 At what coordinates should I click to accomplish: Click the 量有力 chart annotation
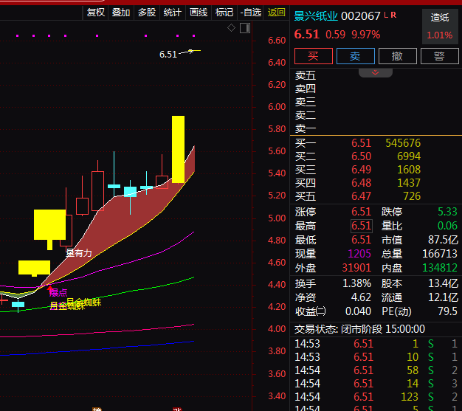coord(79,253)
